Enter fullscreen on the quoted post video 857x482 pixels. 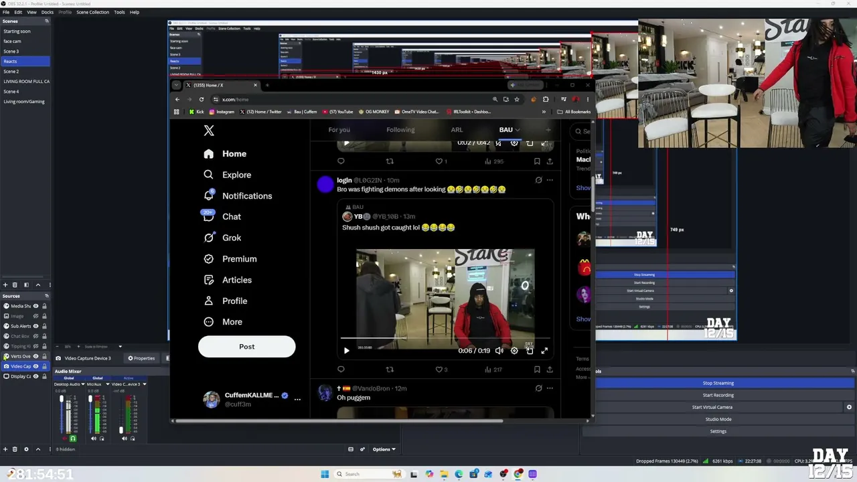pos(544,350)
